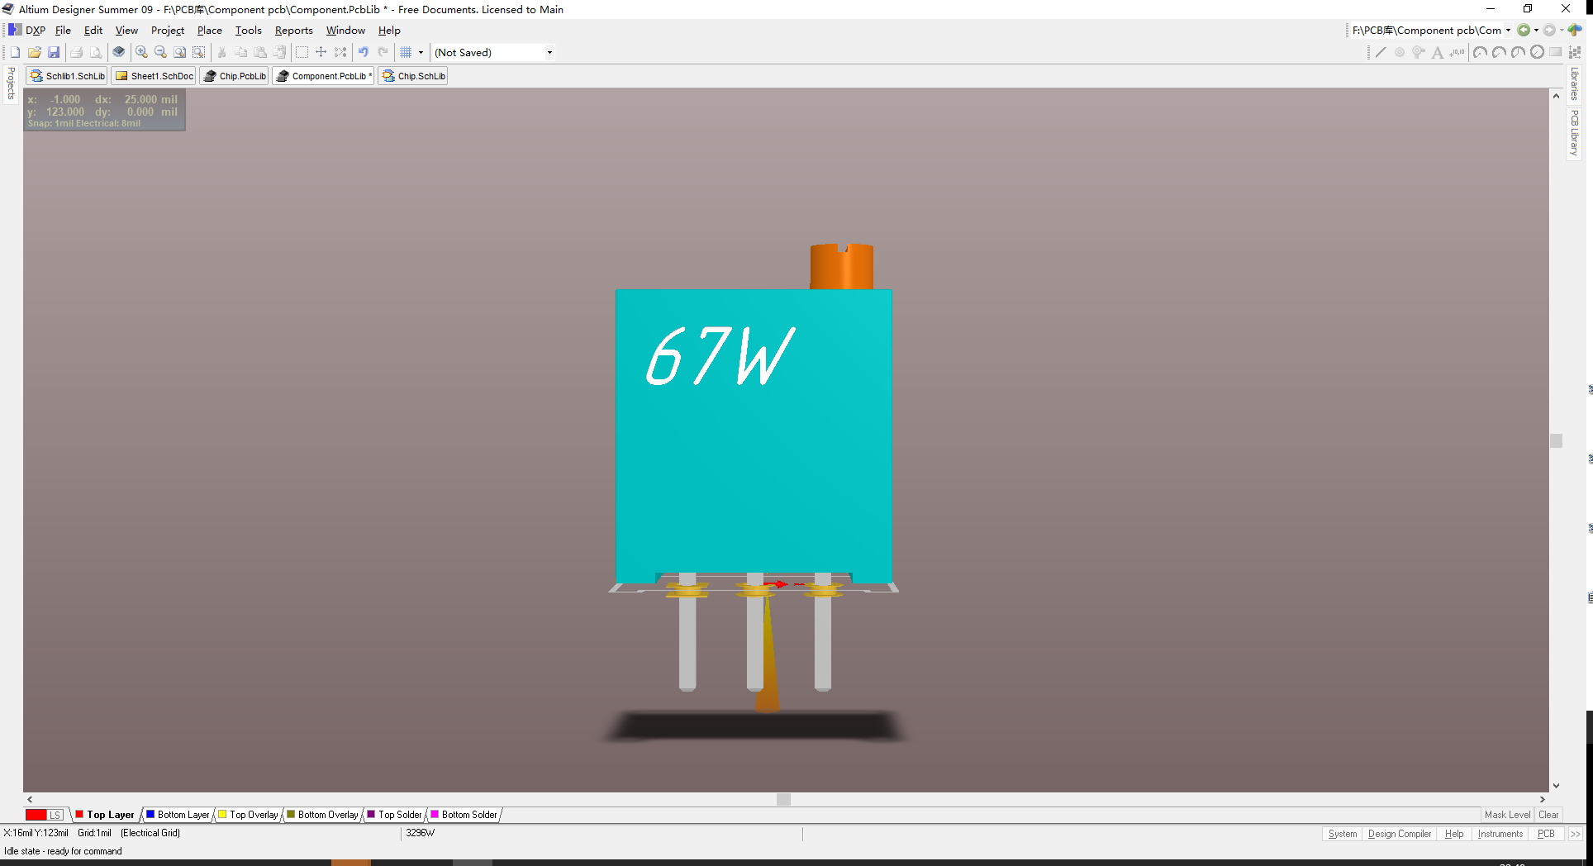Click the Print toolbar icon
Viewport: 1593px width, 866px height.
(76, 52)
